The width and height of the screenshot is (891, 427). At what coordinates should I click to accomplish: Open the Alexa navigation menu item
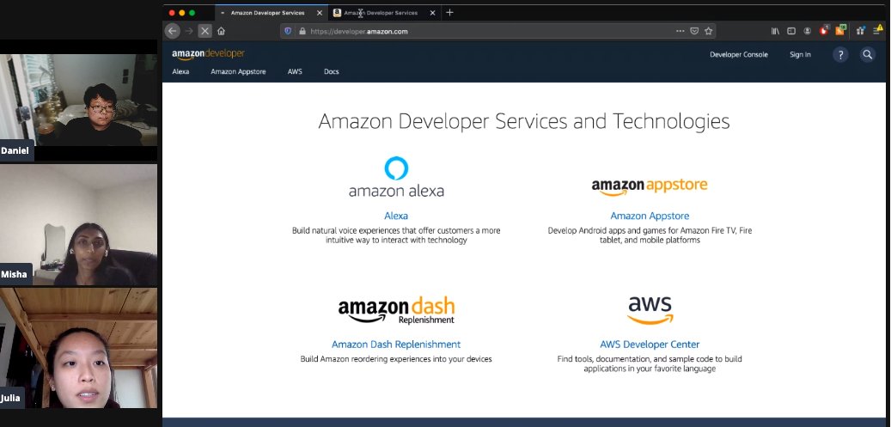(x=180, y=71)
